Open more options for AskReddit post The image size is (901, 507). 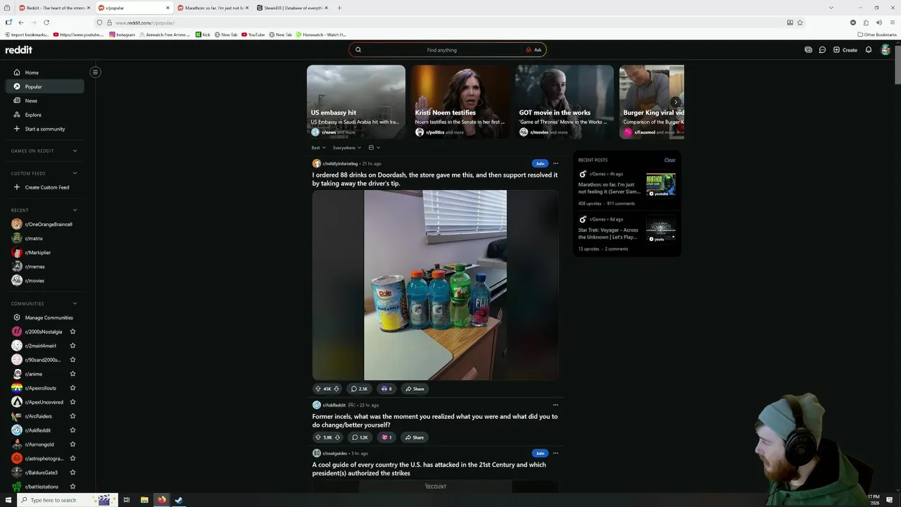click(x=555, y=405)
